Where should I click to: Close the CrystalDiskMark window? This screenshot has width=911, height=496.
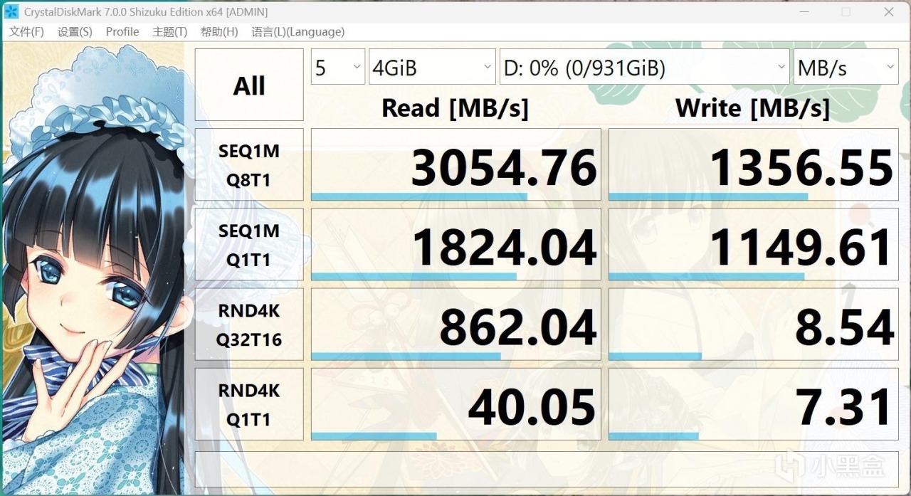click(888, 12)
